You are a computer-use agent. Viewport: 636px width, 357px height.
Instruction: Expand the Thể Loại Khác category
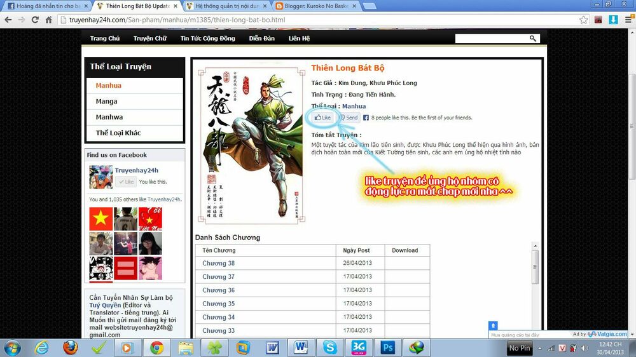point(118,133)
